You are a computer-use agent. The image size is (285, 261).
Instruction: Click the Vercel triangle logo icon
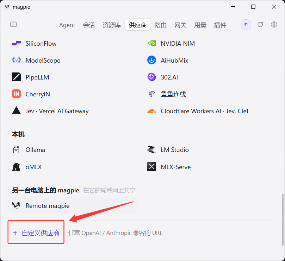tap(16, 110)
